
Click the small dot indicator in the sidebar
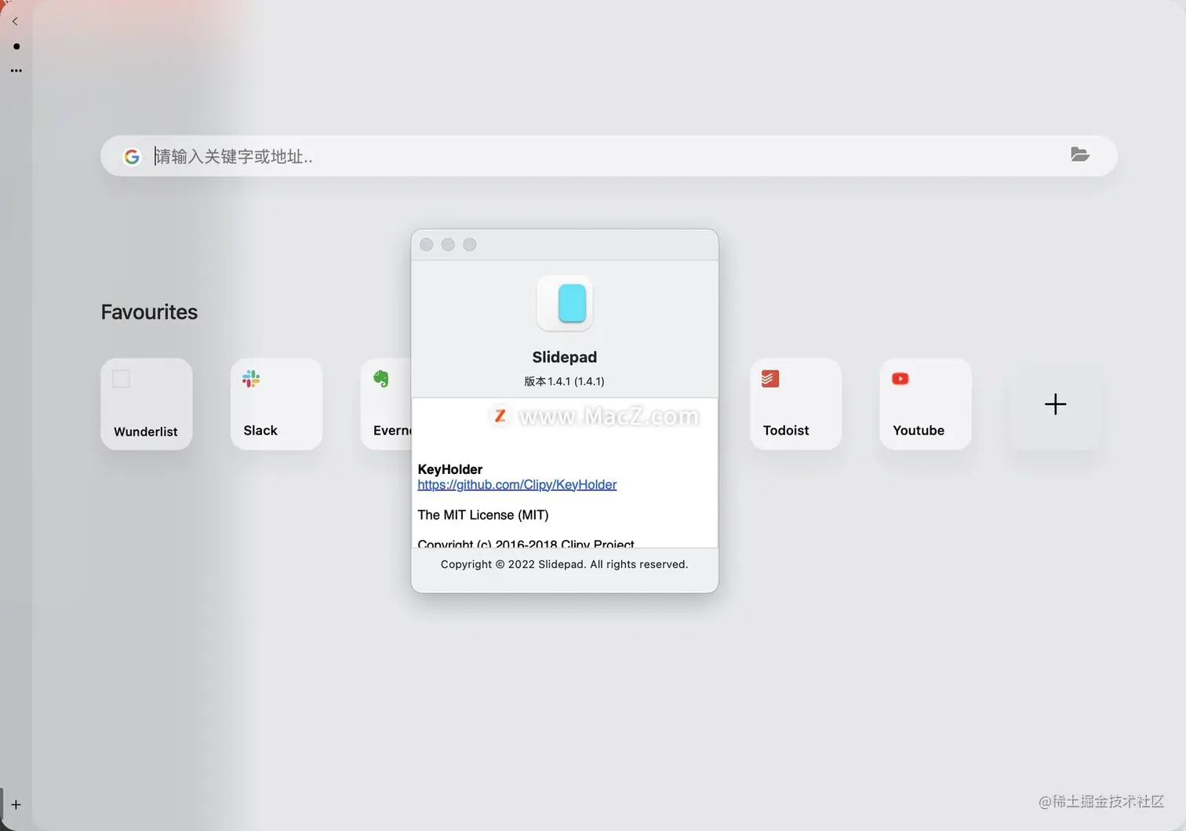tap(16, 46)
